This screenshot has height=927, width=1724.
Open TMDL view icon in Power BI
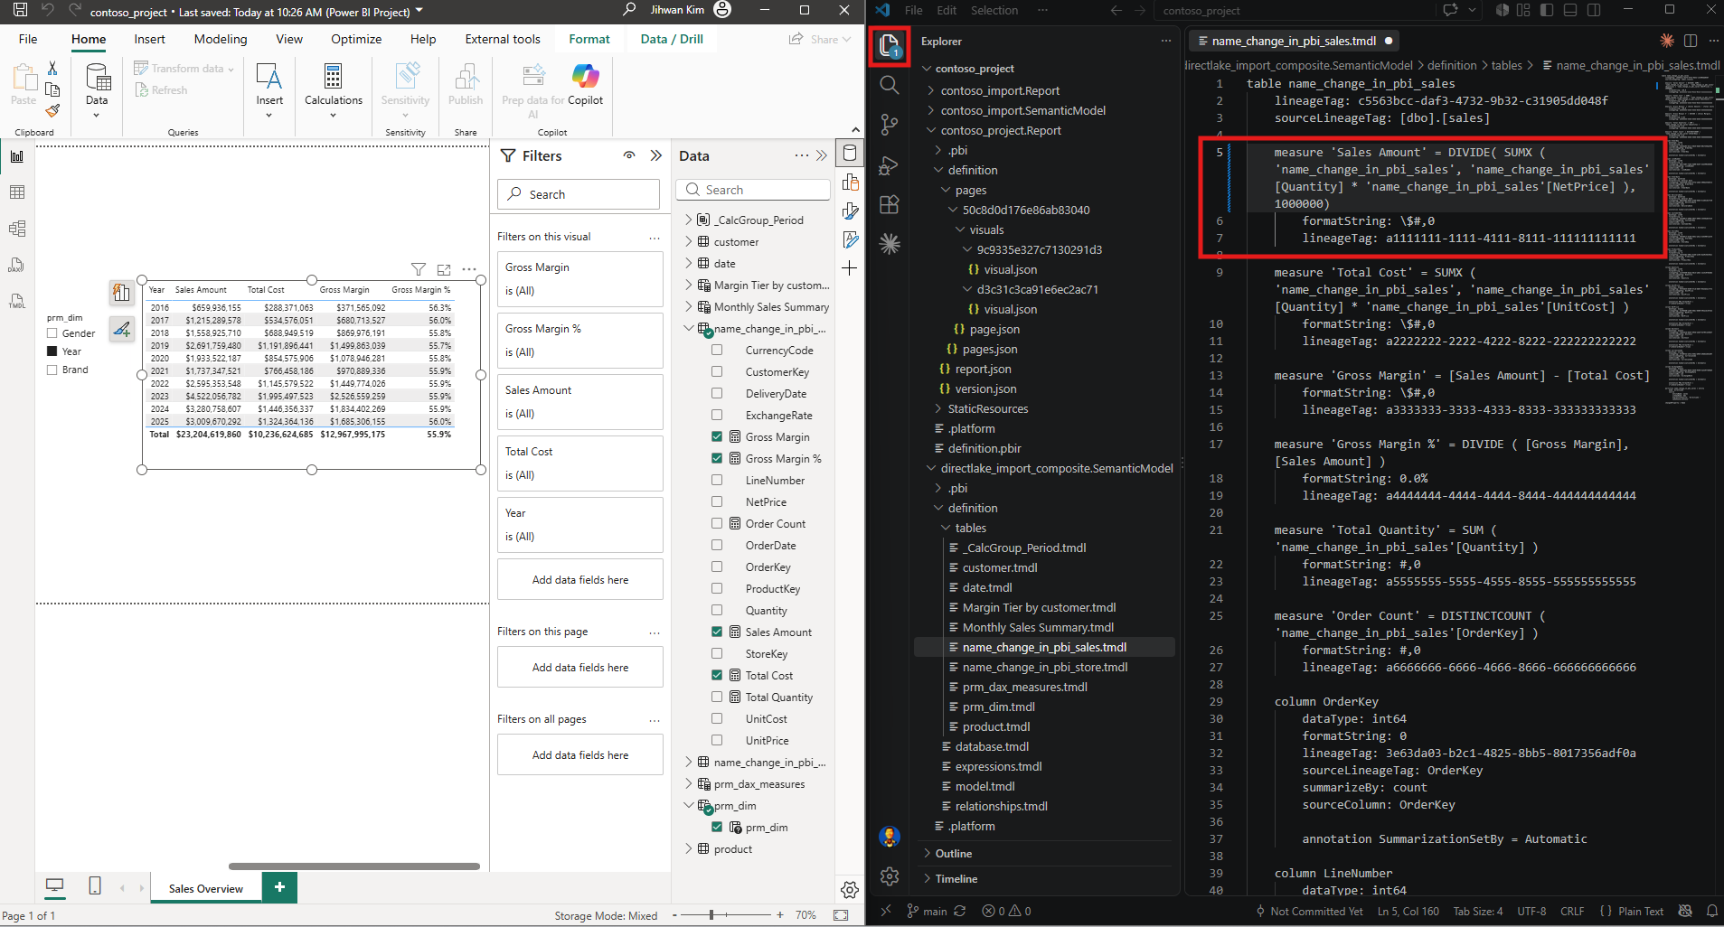[x=17, y=301]
